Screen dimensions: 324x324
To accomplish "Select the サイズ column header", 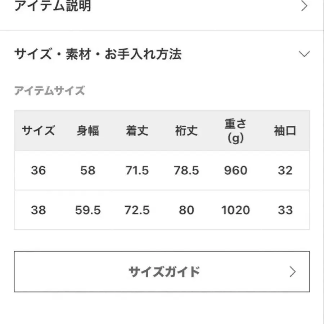I will 38,131.
